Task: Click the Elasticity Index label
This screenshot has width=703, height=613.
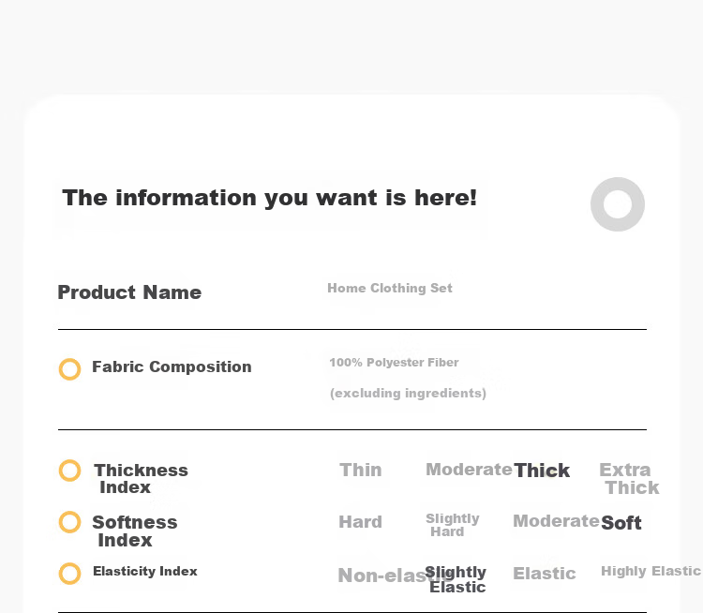Action: [145, 572]
